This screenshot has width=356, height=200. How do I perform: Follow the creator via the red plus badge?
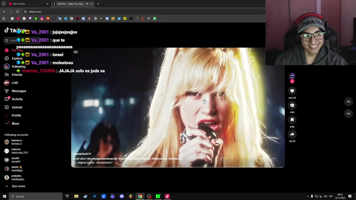coord(292,81)
